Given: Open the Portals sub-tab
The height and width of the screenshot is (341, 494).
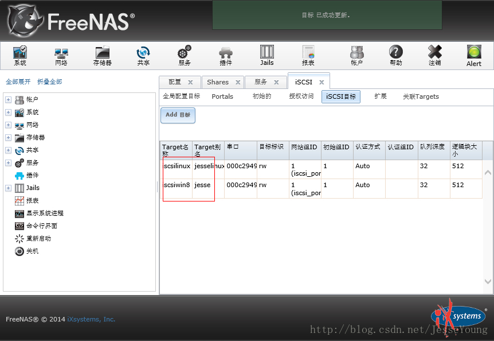Looking at the screenshot, I should point(222,96).
